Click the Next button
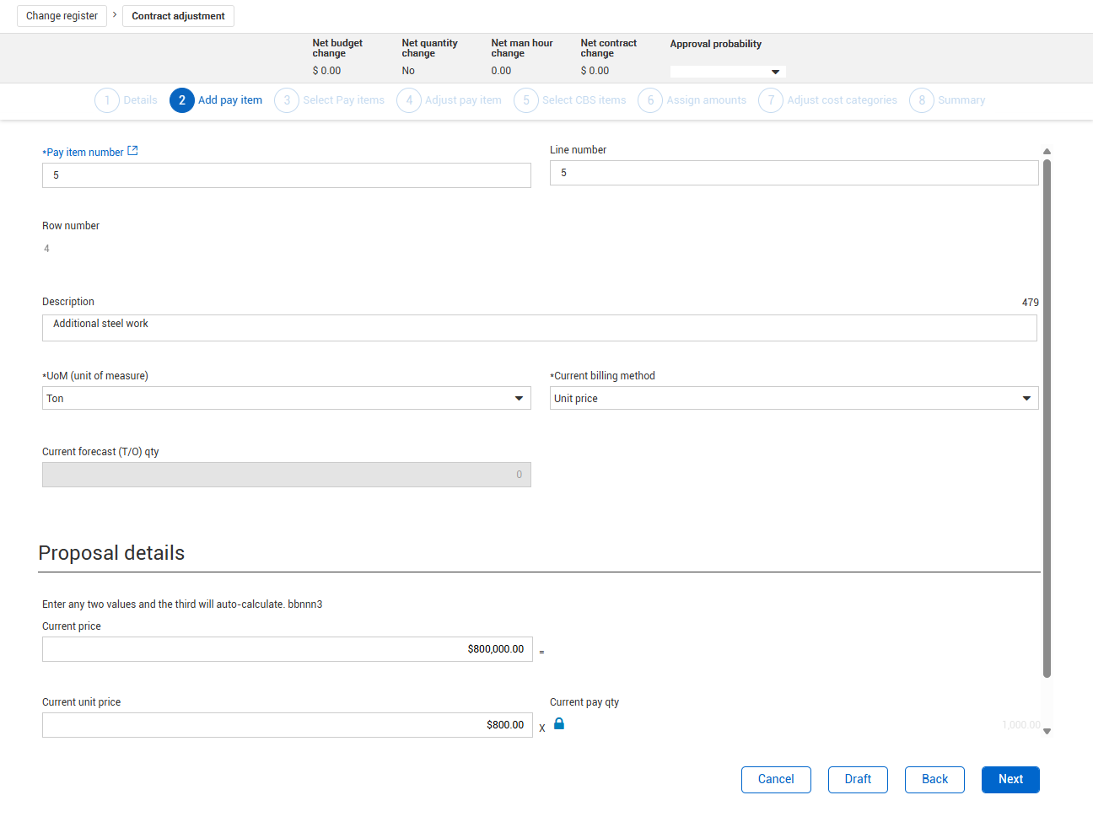 pos(1010,780)
